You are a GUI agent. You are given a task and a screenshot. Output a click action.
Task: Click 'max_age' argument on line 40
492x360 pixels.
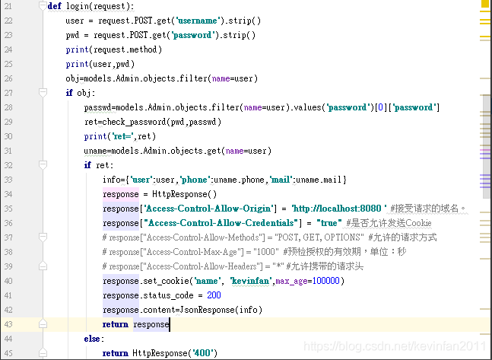pos(291,281)
